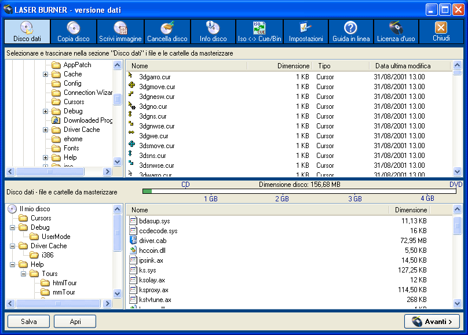Select the ks.sys row

[288, 270]
